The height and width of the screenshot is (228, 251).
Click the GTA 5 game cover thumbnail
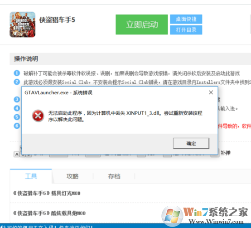22,24
